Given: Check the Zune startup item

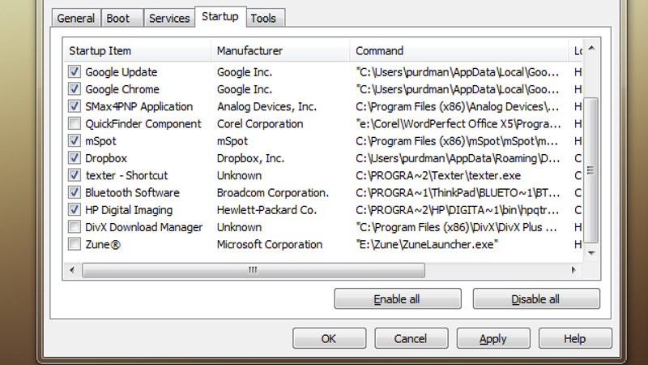Looking at the screenshot, I should pyautogui.click(x=75, y=244).
